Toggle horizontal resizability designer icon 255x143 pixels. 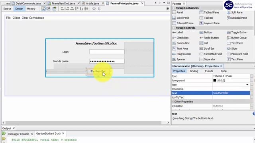(94, 9)
